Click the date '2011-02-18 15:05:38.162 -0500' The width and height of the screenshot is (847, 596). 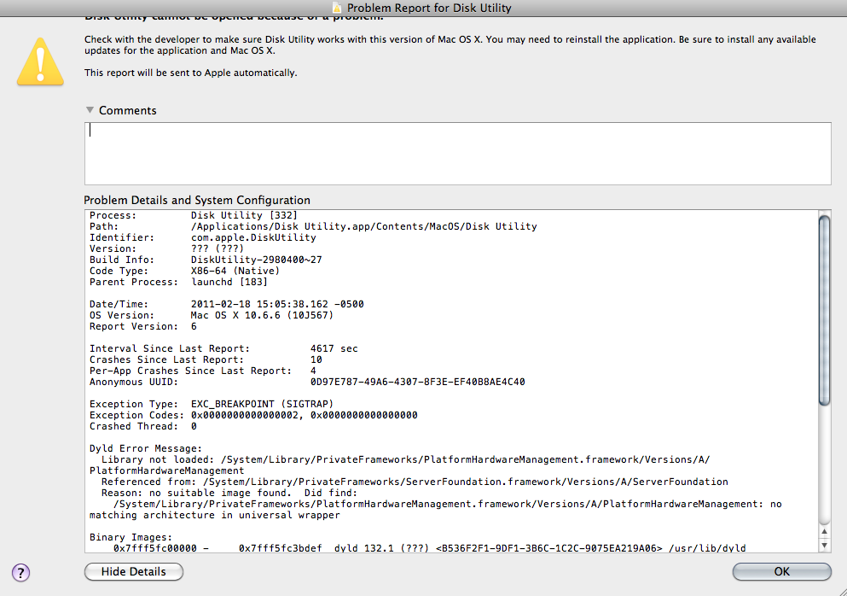(277, 304)
